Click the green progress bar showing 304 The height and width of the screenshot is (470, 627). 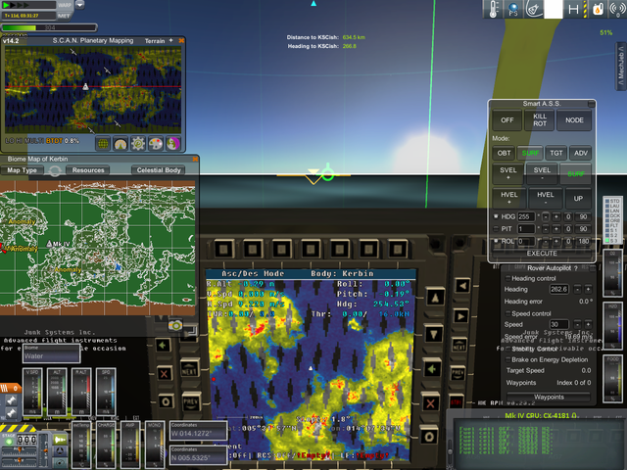coord(49,27)
